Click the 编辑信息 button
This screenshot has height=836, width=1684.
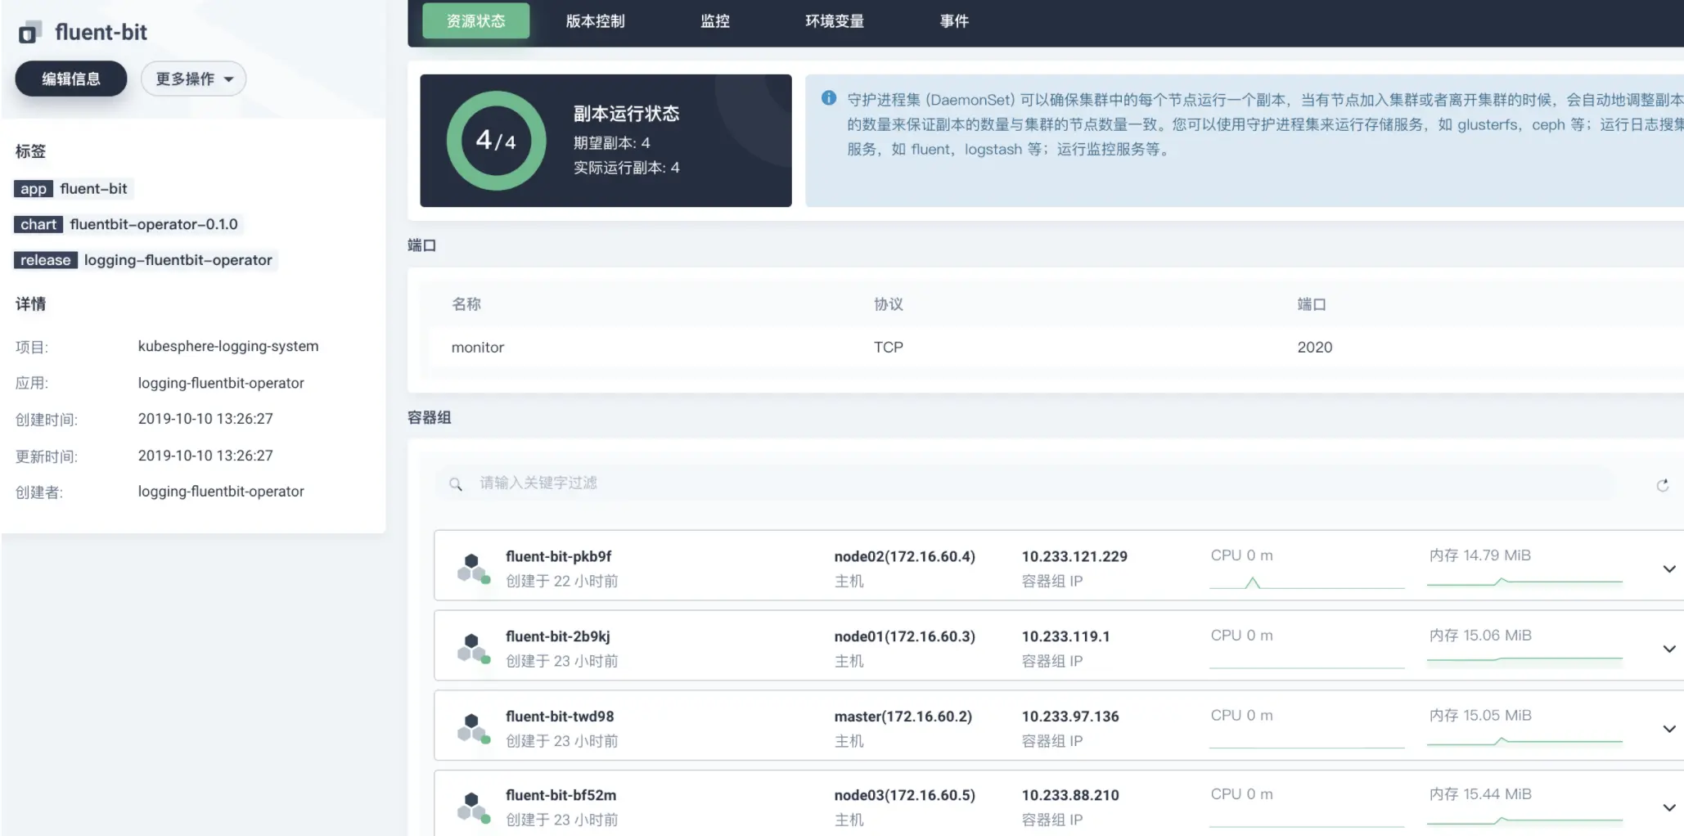pyautogui.click(x=71, y=79)
